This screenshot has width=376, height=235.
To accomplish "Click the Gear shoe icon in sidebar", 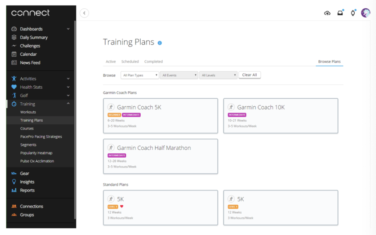I will [14, 173].
